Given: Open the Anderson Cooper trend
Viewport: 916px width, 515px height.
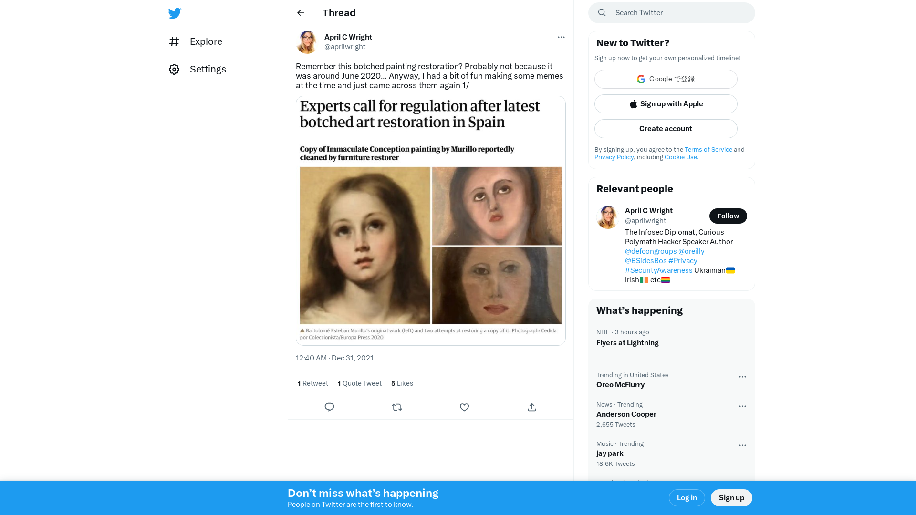Looking at the screenshot, I should click(672, 414).
